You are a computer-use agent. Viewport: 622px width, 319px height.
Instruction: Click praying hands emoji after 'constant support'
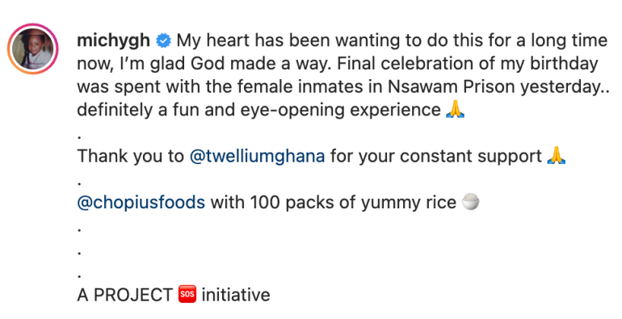[x=556, y=156]
